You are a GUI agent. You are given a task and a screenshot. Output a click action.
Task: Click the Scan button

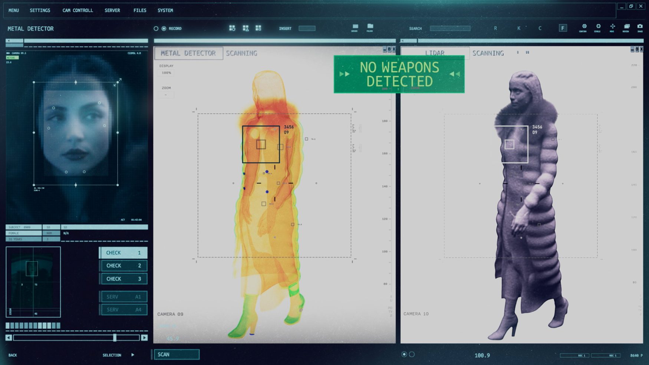pos(176,355)
